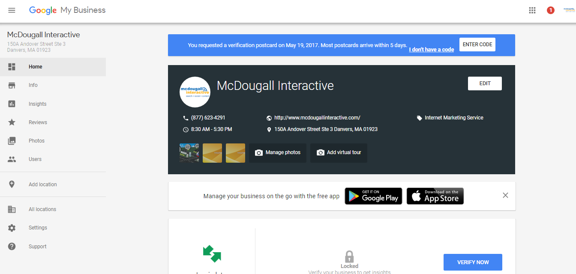
Task: Click the Internet Marketing Service category text
Action: tap(454, 118)
